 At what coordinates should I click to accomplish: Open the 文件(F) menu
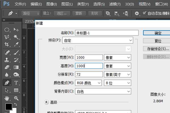20,4
